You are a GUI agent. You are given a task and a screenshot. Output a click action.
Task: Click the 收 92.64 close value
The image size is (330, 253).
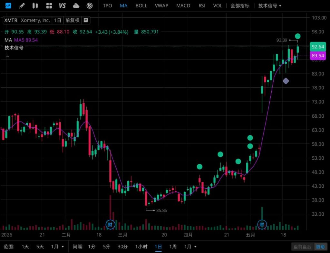(x=82, y=32)
